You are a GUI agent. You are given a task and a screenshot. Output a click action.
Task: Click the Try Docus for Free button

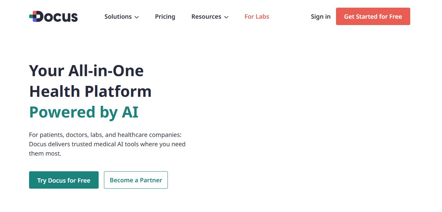tap(64, 180)
